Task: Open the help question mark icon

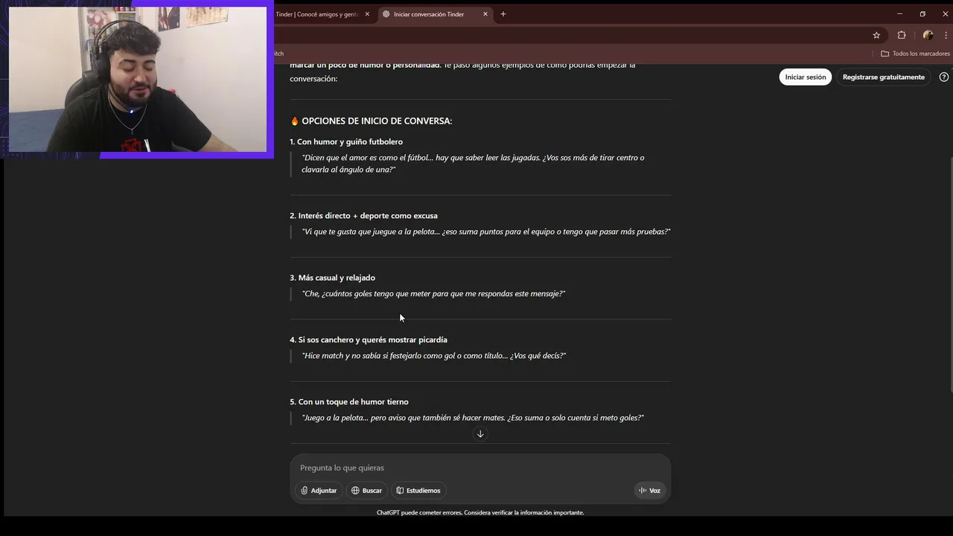Action: point(944,77)
